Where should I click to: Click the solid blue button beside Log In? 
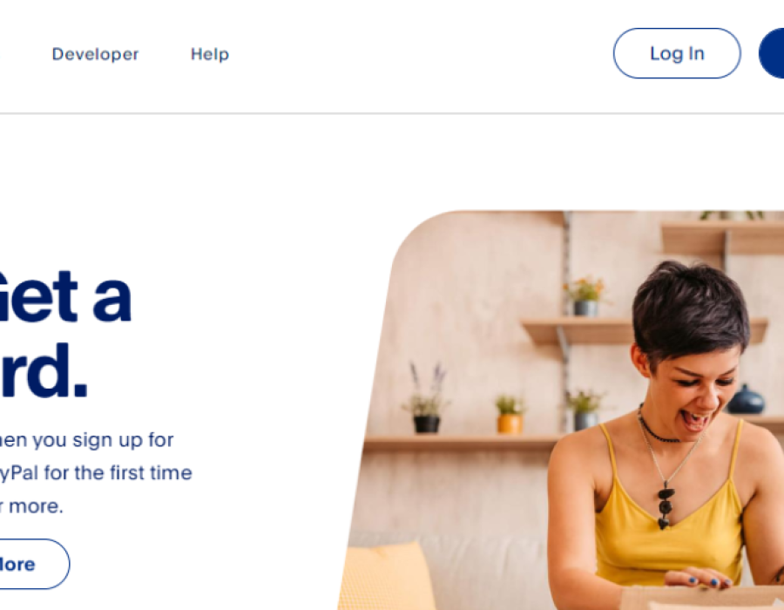pyautogui.click(x=772, y=53)
